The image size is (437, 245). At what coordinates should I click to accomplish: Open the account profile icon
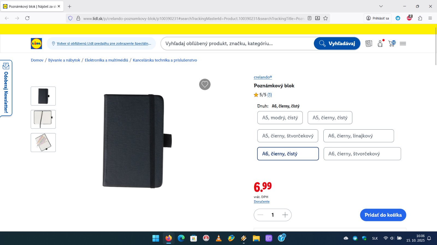tap(380, 44)
